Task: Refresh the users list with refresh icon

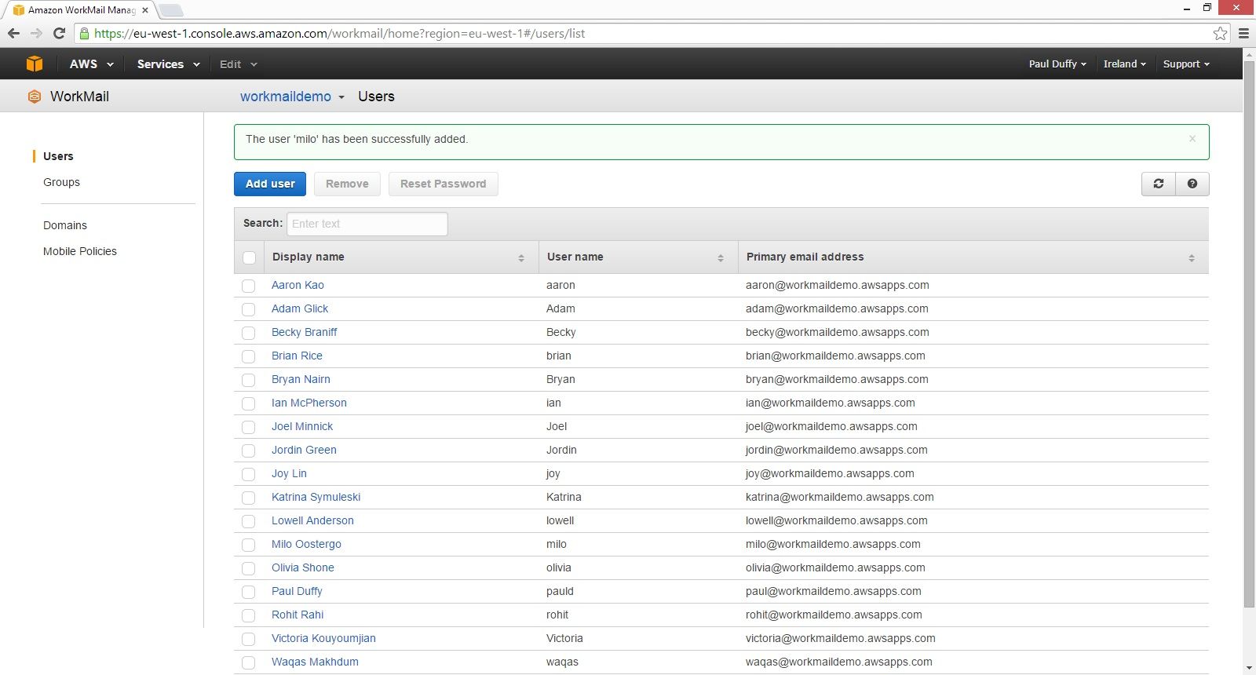Action: point(1159,184)
